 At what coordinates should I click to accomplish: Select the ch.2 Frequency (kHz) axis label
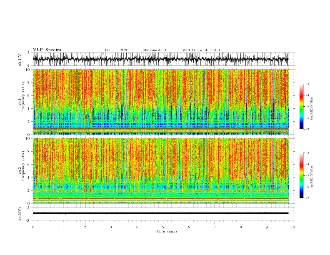coord(22,166)
